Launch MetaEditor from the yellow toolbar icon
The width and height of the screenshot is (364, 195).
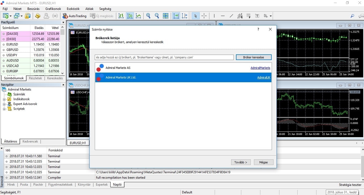38,16
